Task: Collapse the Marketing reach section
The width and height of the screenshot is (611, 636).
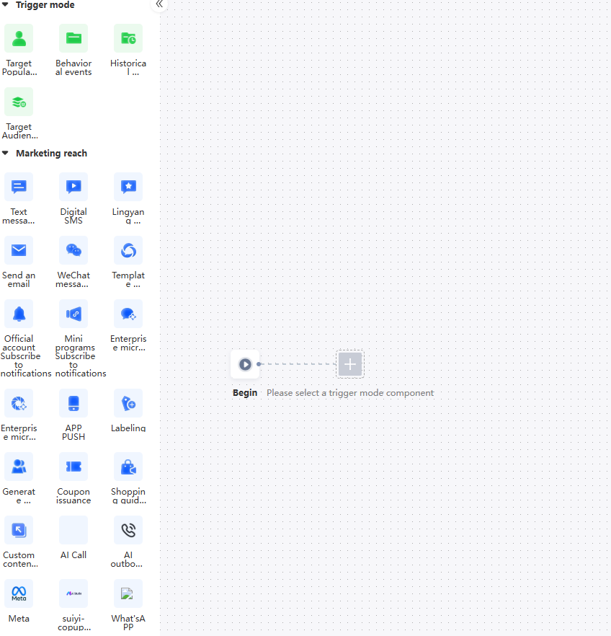Action: click(x=5, y=153)
